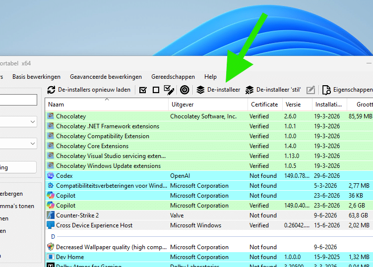Click icon of Chocolatey Core Extensions row
The height and width of the screenshot is (267, 373).
(x=51, y=146)
